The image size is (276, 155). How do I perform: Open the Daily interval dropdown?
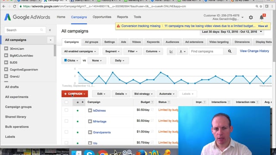coord(119,60)
